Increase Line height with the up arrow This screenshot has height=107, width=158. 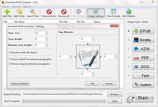[47, 38]
